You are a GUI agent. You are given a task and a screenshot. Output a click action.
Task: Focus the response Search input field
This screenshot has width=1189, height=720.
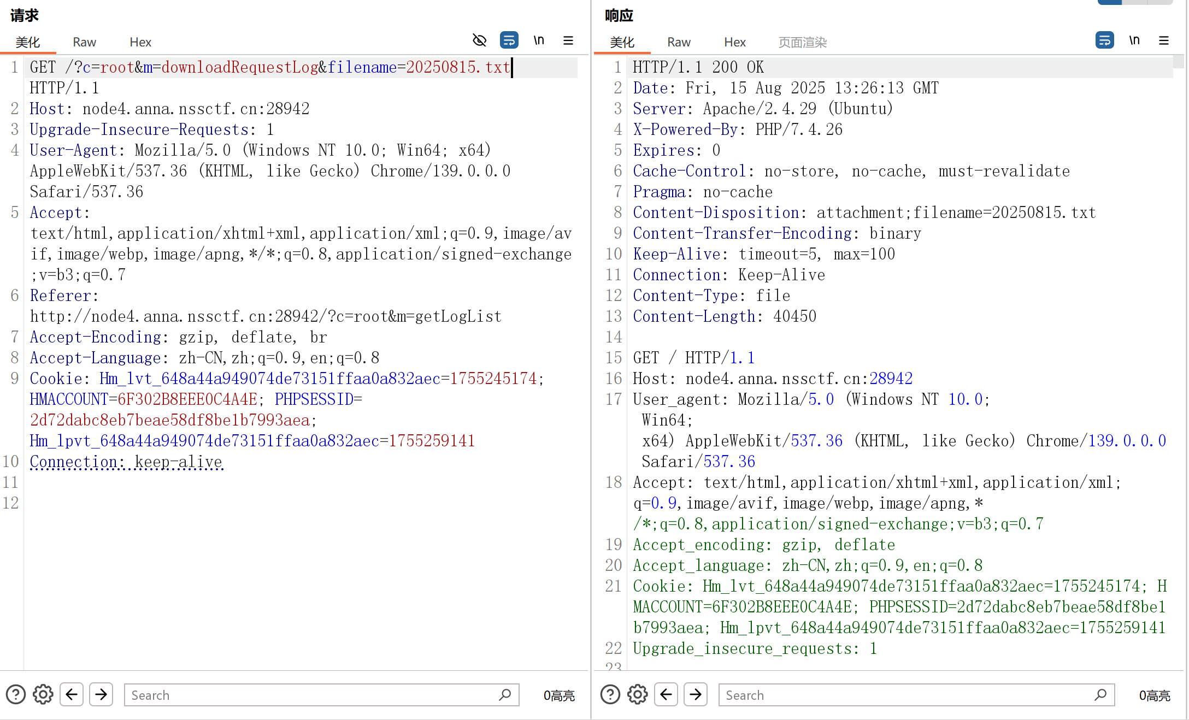coord(916,695)
